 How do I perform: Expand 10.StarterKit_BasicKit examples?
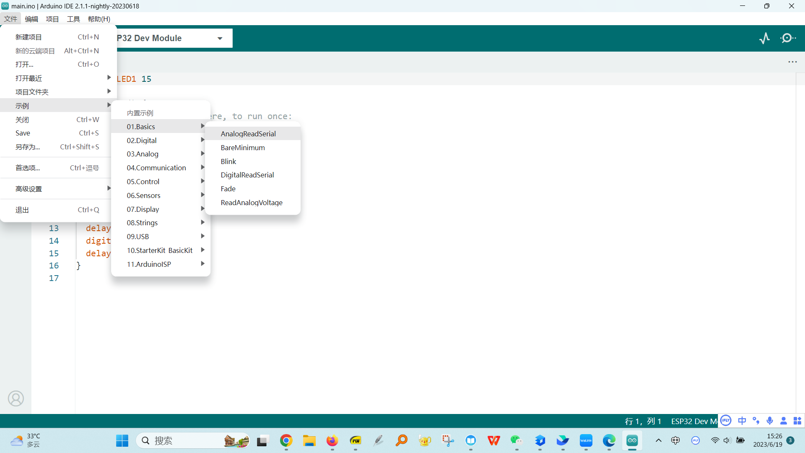[x=161, y=250]
